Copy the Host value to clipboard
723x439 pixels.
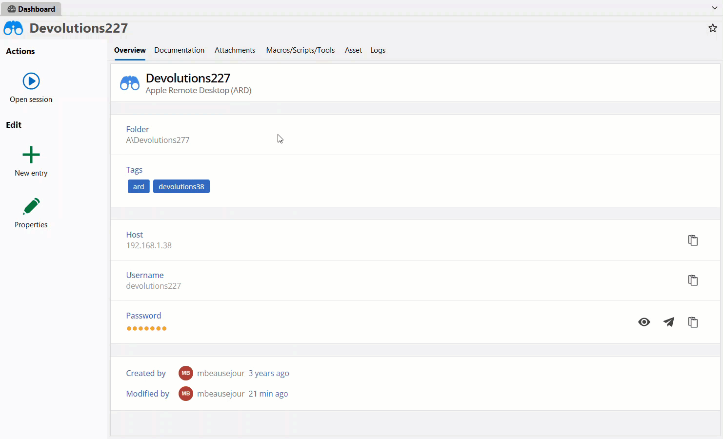click(693, 240)
